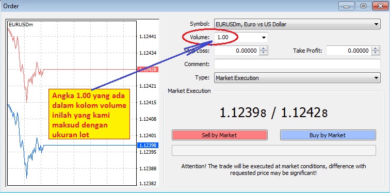The height and width of the screenshot is (193, 390).
Task: Click the 1.12415 price axis label
Action: [148, 103]
